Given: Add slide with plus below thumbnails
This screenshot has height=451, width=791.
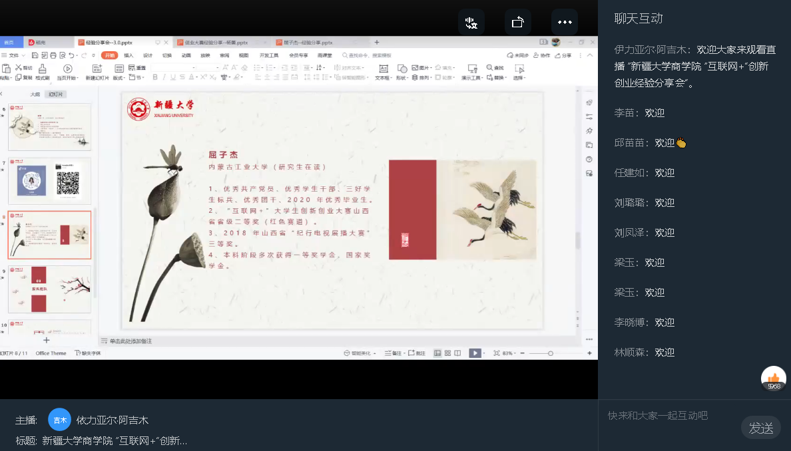Looking at the screenshot, I should pos(47,340).
